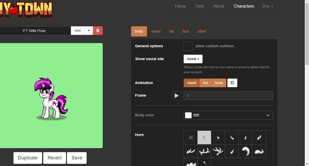Save the character
This screenshot has height=166, width=309.
coord(77,158)
